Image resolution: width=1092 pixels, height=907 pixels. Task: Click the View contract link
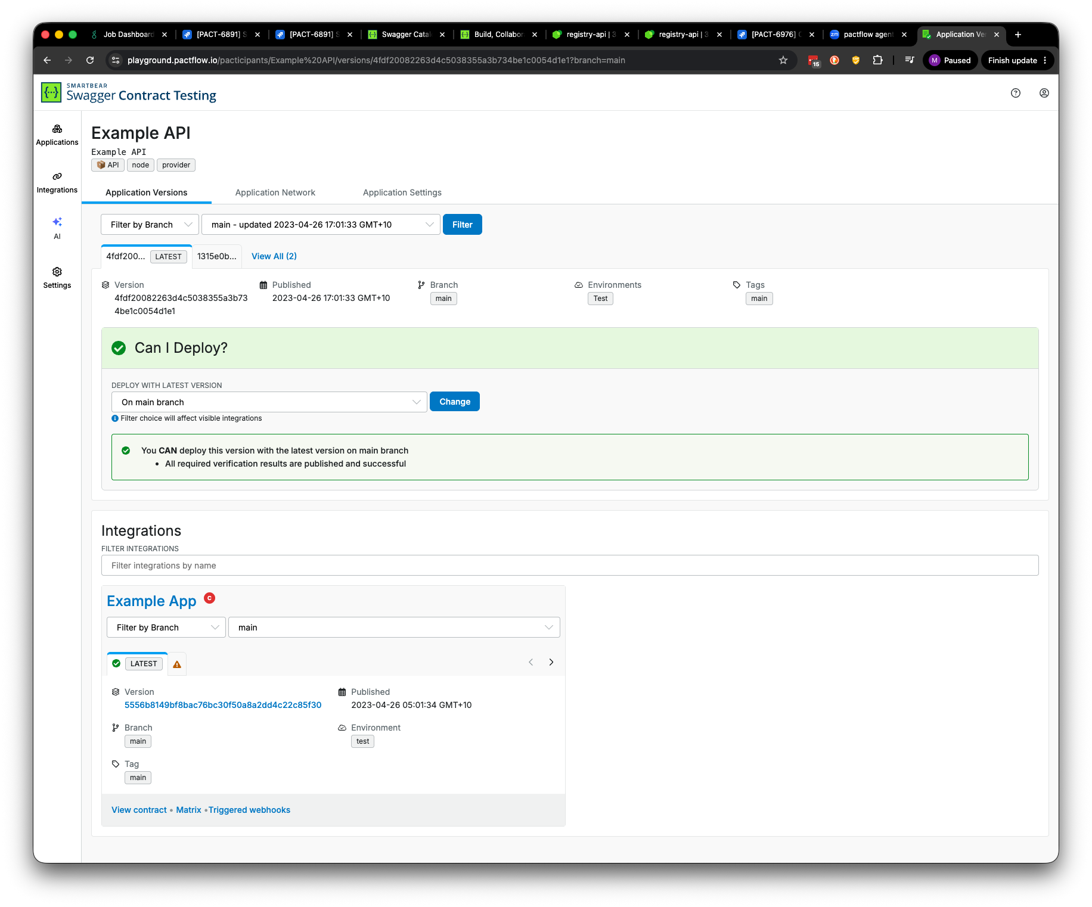click(x=139, y=810)
